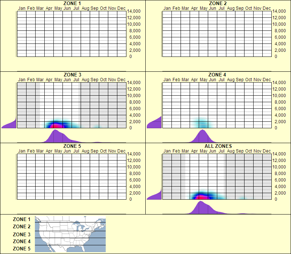The image size is (291, 254).
Task: Click the Dec label on ZONE 4 chart
Action: [x=267, y=79]
